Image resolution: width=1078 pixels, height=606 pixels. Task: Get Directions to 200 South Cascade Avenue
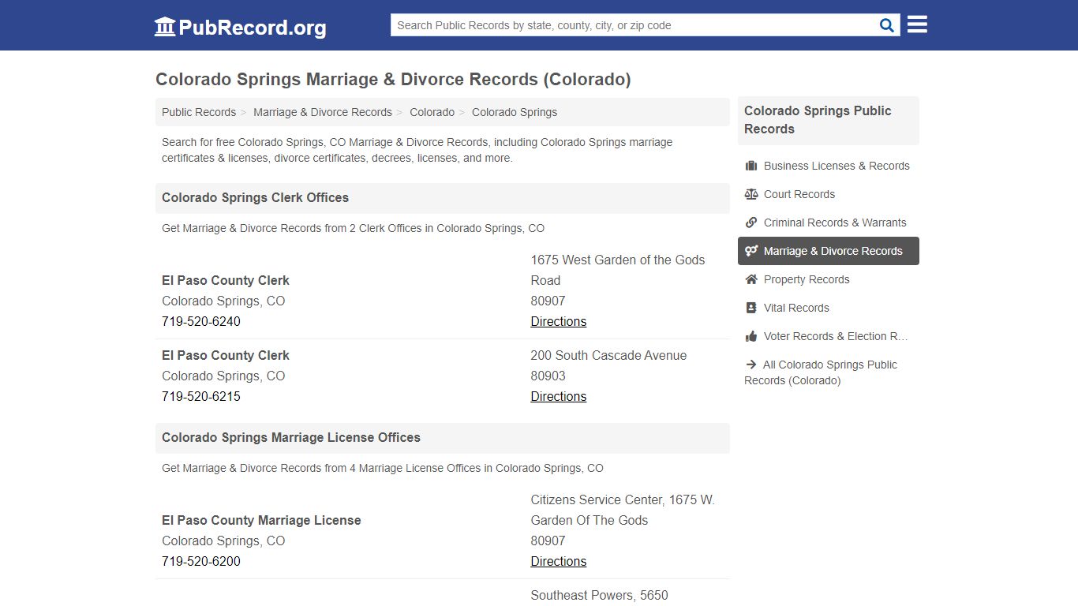click(x=558, y=396)
